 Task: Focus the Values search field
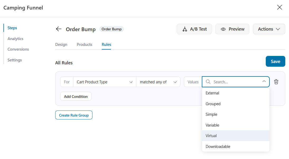click(x=236, y=82)
